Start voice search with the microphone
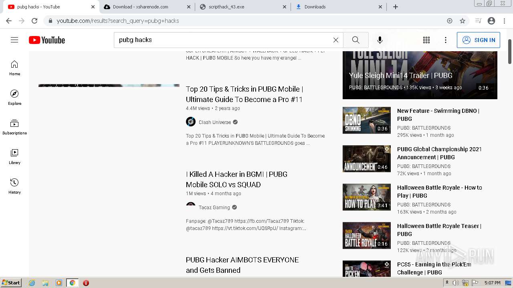This screenshot has height=288, width=513. tap(380, 40)
